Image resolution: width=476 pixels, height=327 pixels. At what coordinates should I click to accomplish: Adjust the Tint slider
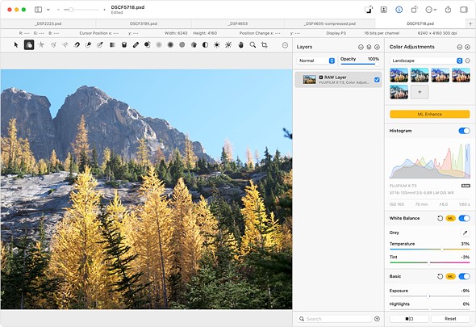(x=429, y=262)
